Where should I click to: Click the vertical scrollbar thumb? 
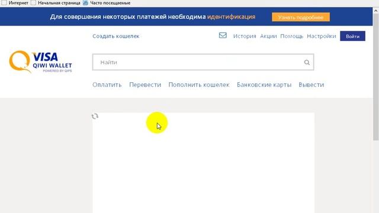coord(376,77)
